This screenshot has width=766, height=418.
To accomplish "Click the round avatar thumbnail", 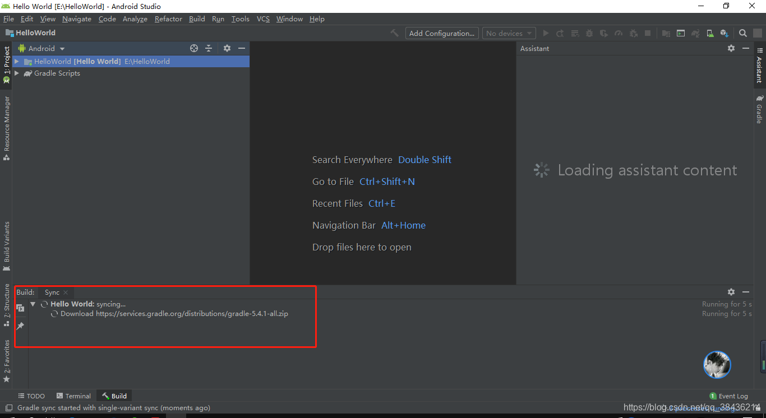I will 717,365.
